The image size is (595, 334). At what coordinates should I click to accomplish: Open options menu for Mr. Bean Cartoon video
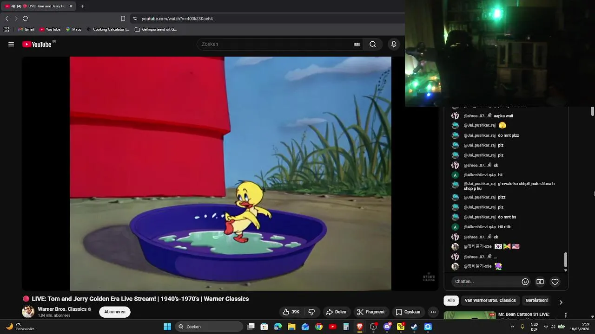point(566,315)
